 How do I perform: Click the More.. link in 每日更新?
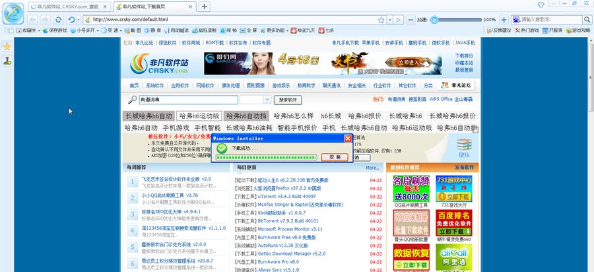(x=372, y=168)
